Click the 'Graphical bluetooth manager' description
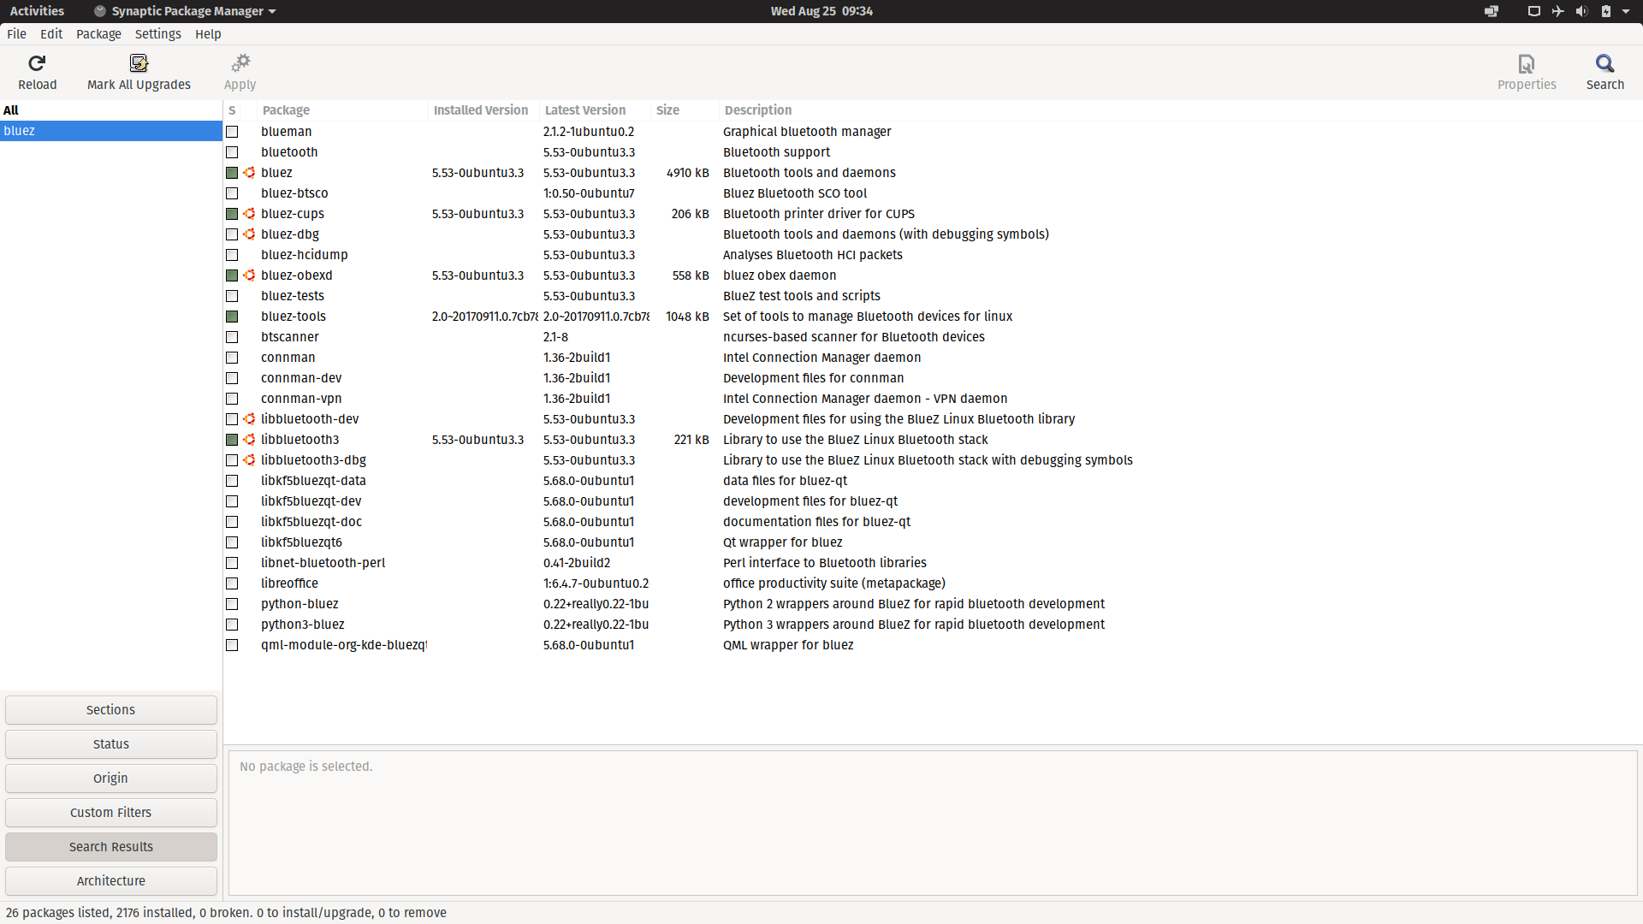This screenshot has height=924, width=1643. (807, 132)
